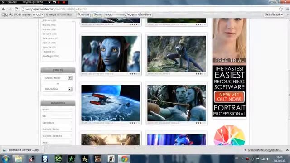
Task: Open the Space category link
Action: click(49, 43)
